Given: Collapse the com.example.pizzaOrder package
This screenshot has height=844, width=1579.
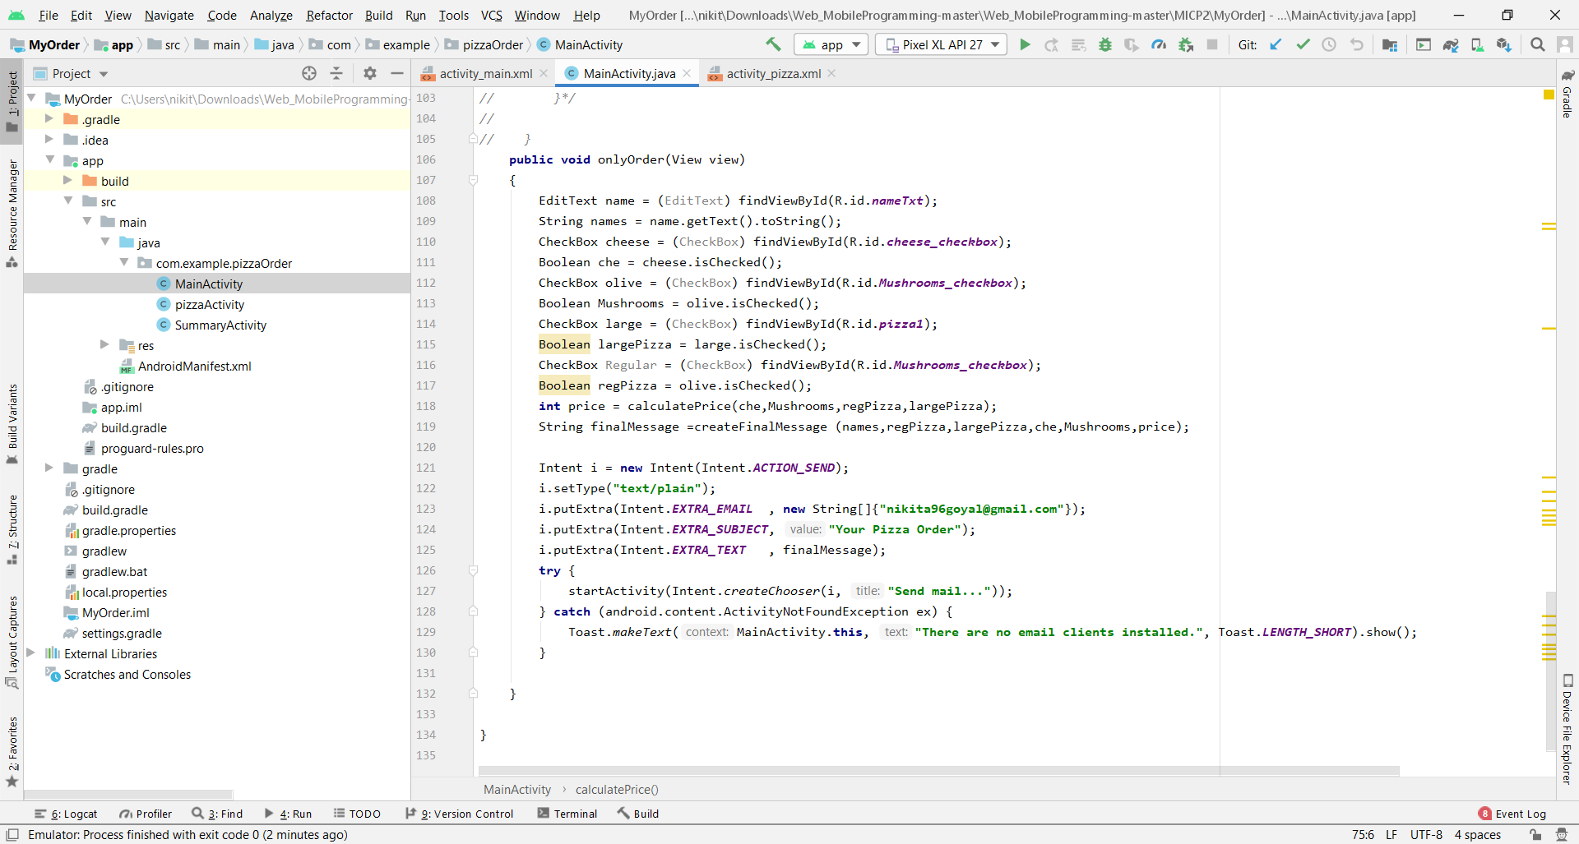Looking at the screenshot, I should pos(123,262).
